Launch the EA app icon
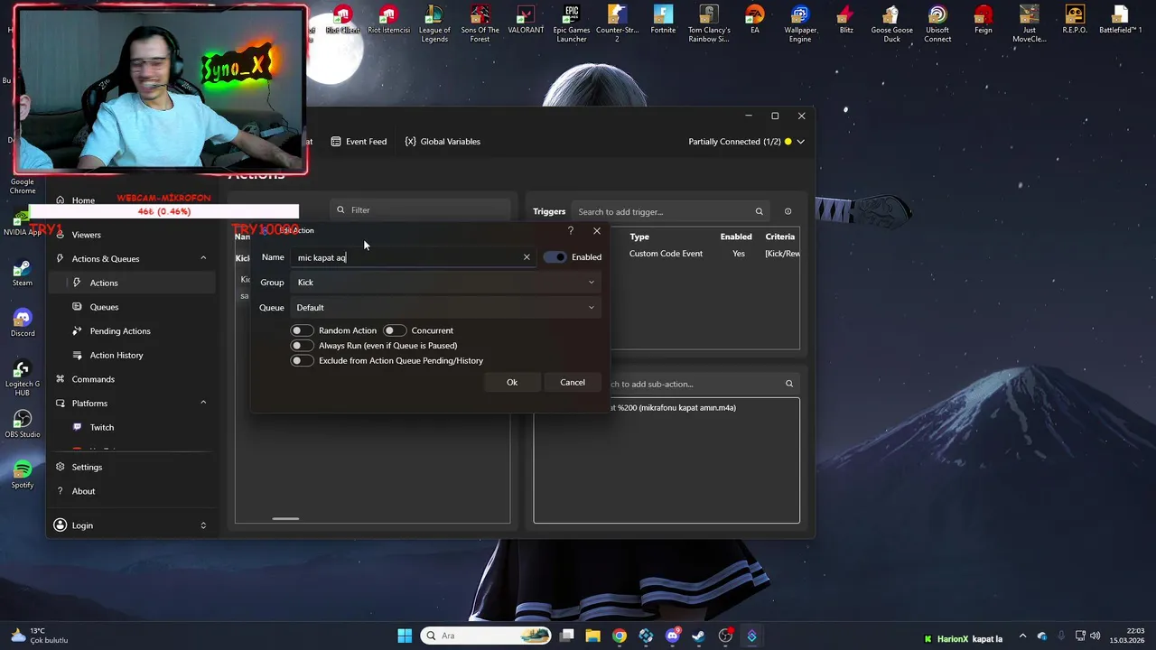The width and height of the screenshot is (1156, 650). [x=754, y=20]
